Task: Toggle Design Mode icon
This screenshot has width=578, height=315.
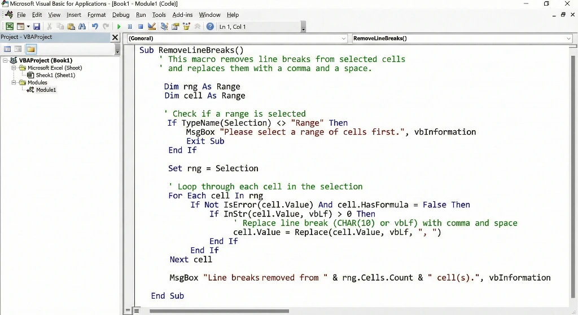Action: (x=151, y=26)
